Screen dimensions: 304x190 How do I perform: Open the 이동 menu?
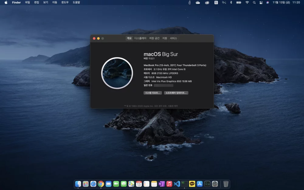[x=55, y=2]
